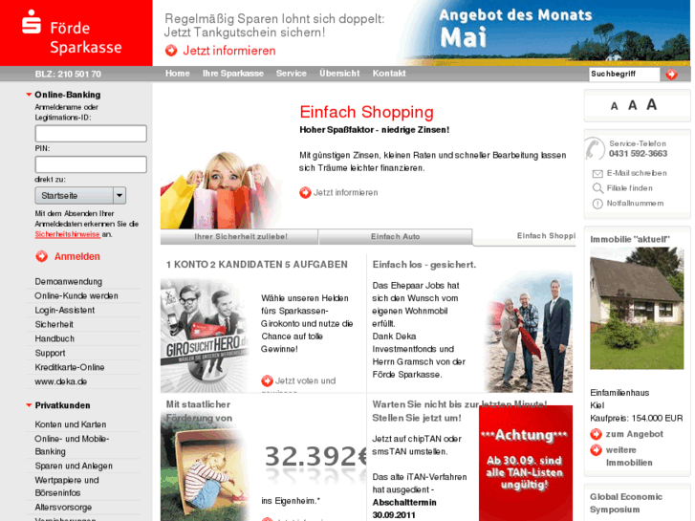Collapse the Online-Banking section triangle
This screenshot has height=521, width=695.
click(x=29, y=95)
